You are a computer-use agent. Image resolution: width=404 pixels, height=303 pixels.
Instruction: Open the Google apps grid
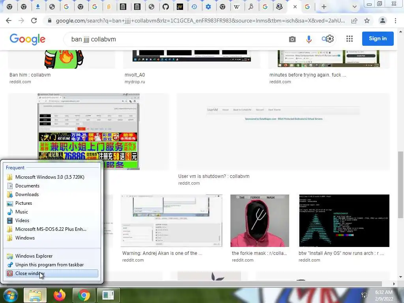[350, 39]
